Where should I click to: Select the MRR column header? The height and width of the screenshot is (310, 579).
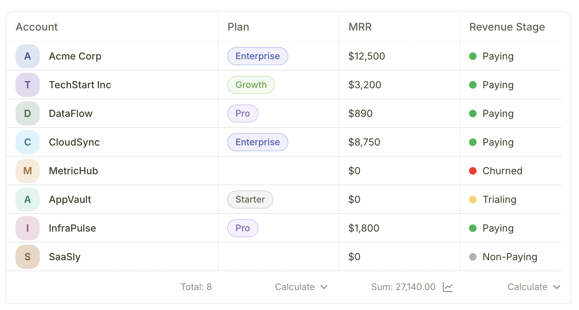pyautogui.click(x=360, y=27)
